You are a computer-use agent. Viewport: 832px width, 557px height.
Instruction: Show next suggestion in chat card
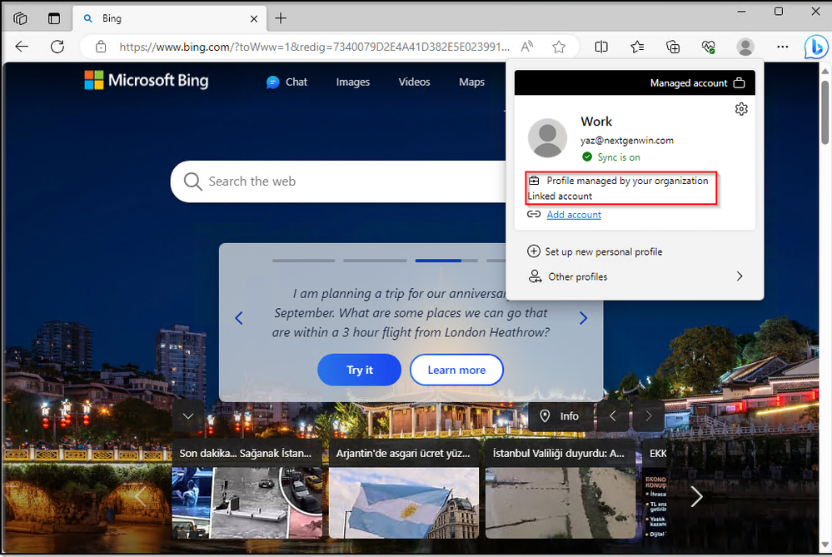[x=583, y=318]
